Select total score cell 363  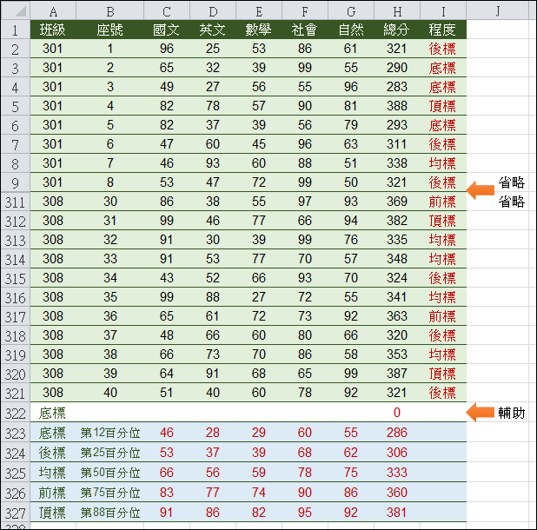(397, 316)
